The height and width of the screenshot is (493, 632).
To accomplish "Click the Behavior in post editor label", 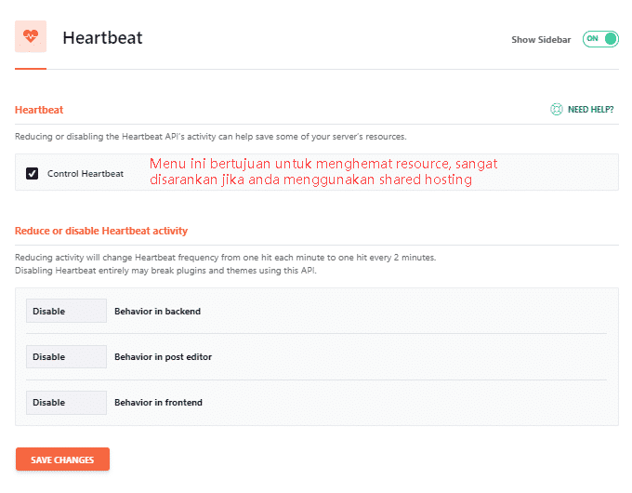I will coord(164,357).
